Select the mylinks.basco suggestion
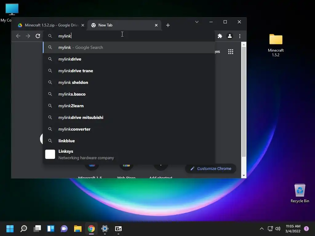The image size is (315, 236). (129, 94)
